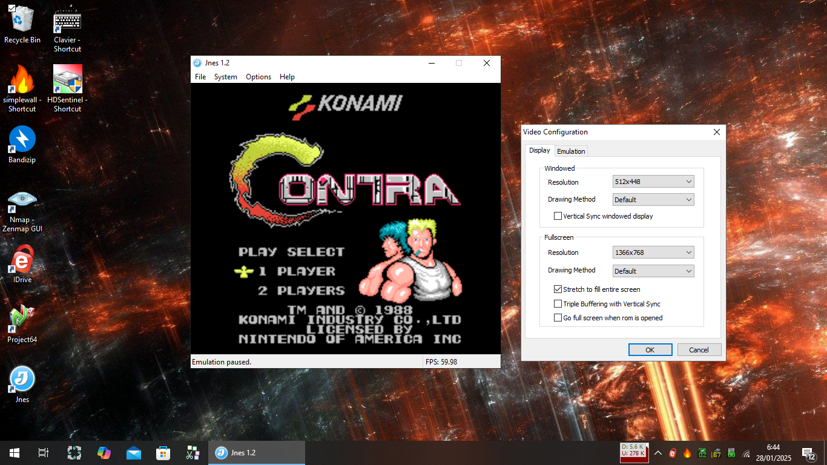Select the Jnes desktop shortcut icon
827x465 pixels.
(22, 384)
